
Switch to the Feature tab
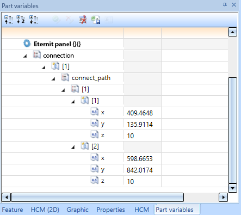13,210
